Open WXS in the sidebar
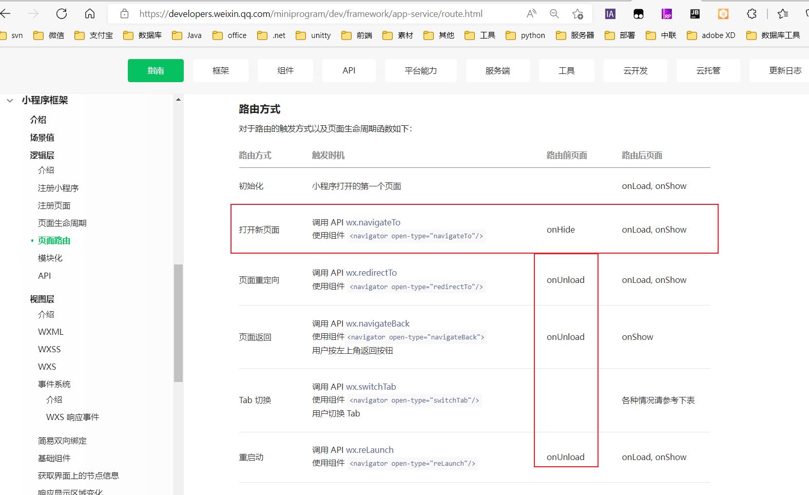Image resolution: width=809 pixels, height=495 pixels. 47,367
